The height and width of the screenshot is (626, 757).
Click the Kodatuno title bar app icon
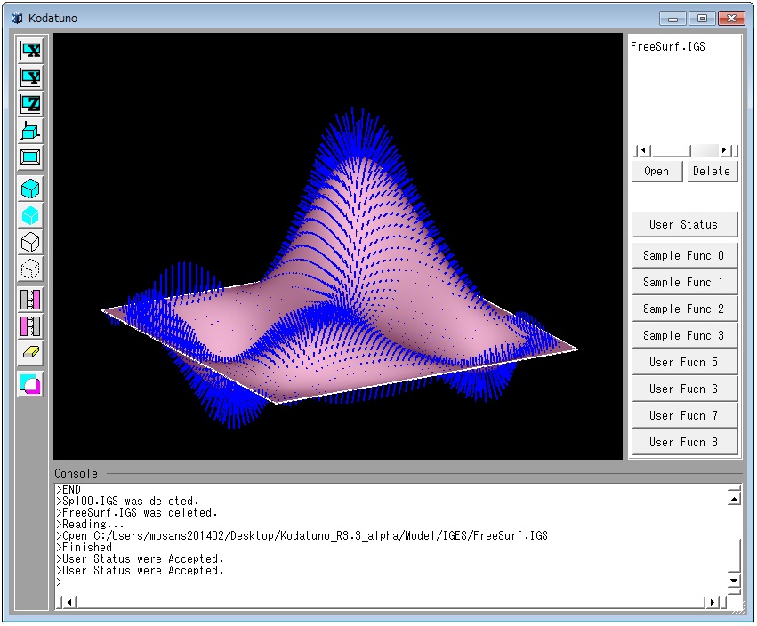(17, 19)
